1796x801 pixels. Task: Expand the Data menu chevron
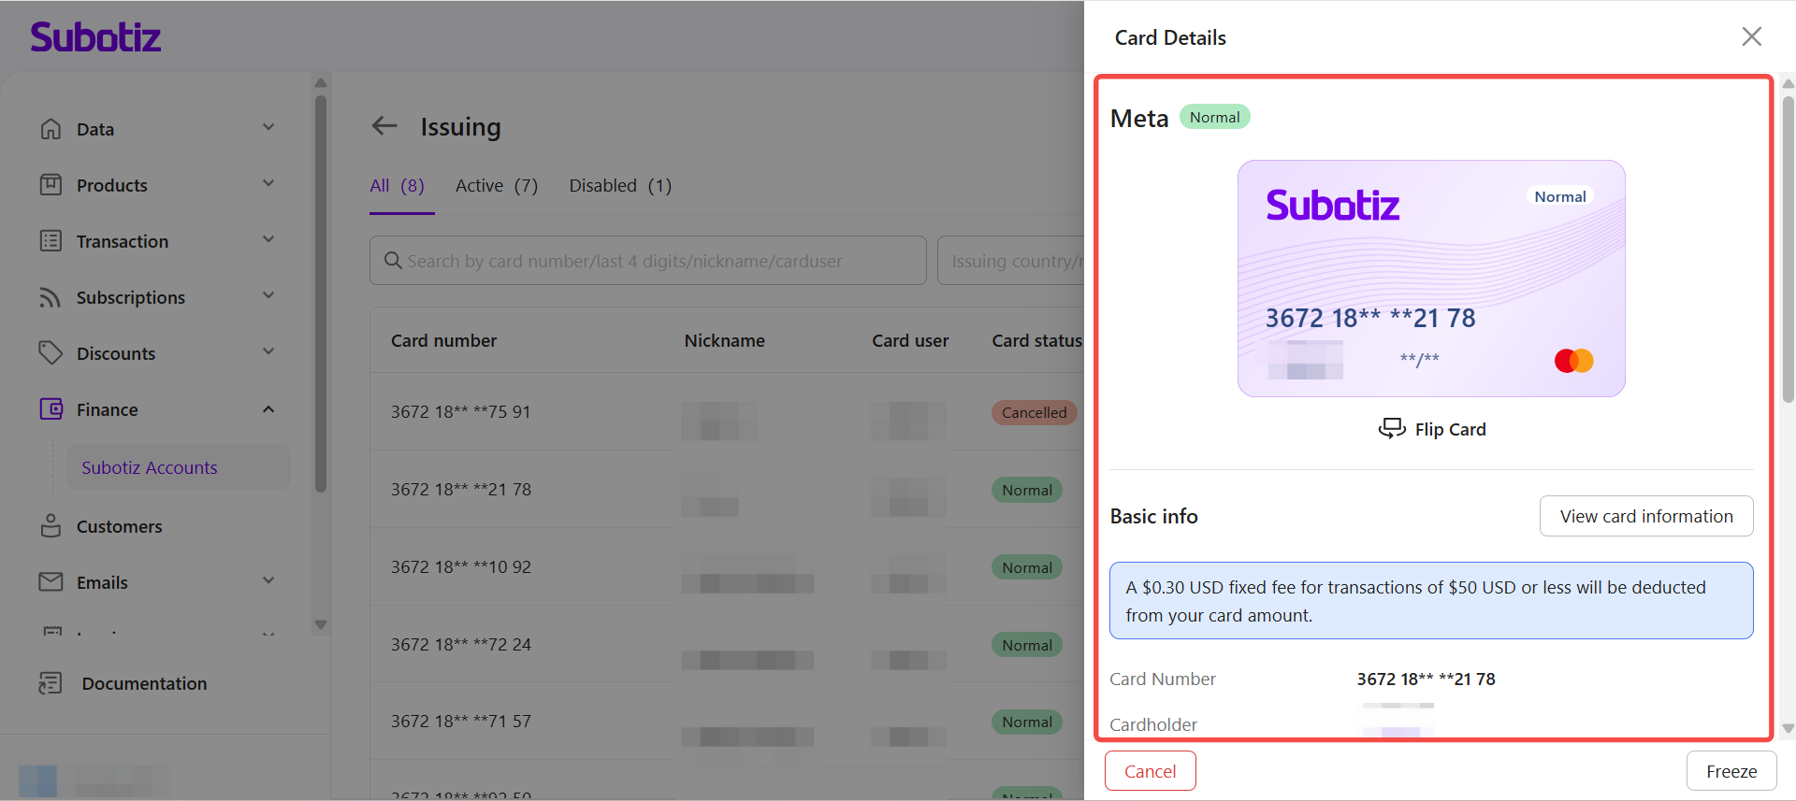[268, 127]
